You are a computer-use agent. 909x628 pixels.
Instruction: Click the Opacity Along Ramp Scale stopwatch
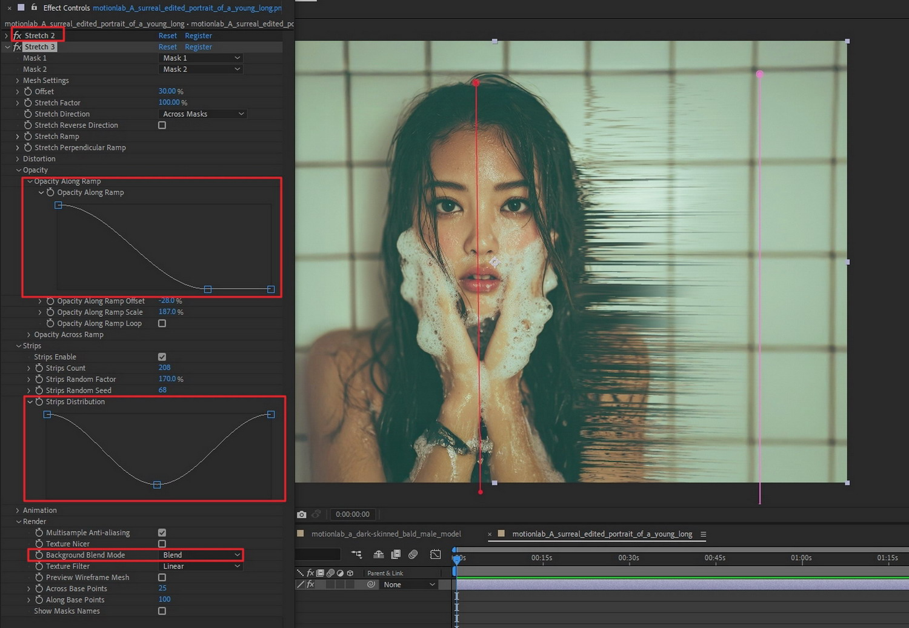(50, 312)
